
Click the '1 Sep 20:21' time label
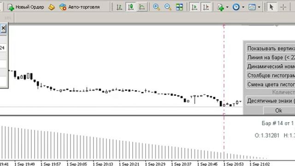129,164
